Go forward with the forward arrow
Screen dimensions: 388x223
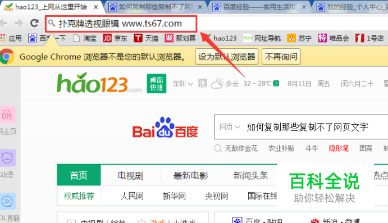[19, 23]
